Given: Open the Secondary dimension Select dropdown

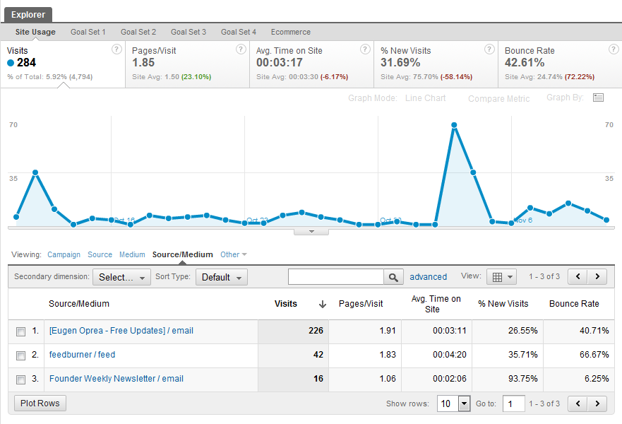Looking at the screenshot, I should pyautogui.click(x=121, y=277).
